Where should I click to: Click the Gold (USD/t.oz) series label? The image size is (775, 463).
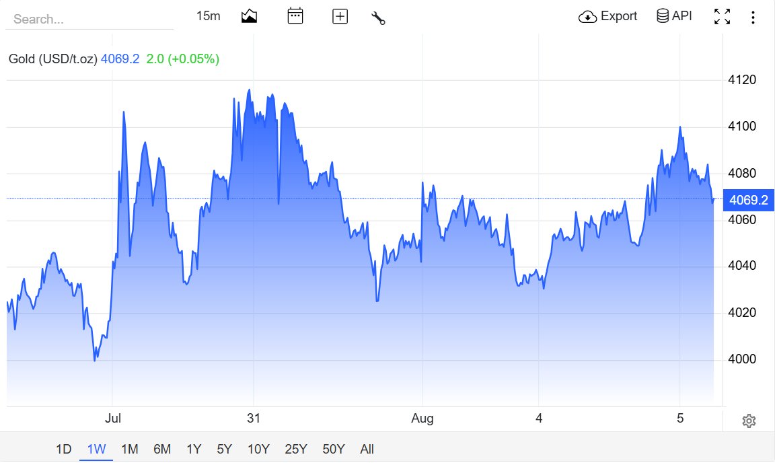pyautogui.click(x=53, y=59)
